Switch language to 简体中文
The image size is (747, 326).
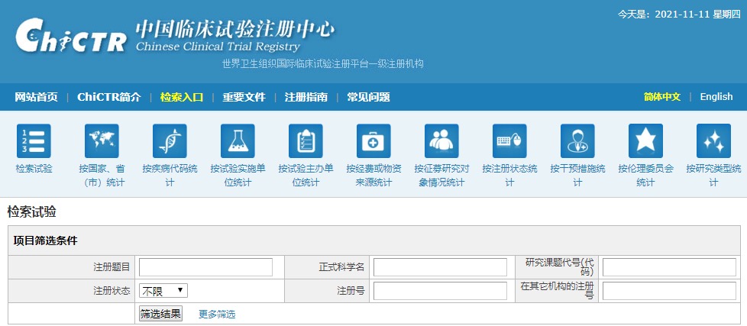(662, 97)
